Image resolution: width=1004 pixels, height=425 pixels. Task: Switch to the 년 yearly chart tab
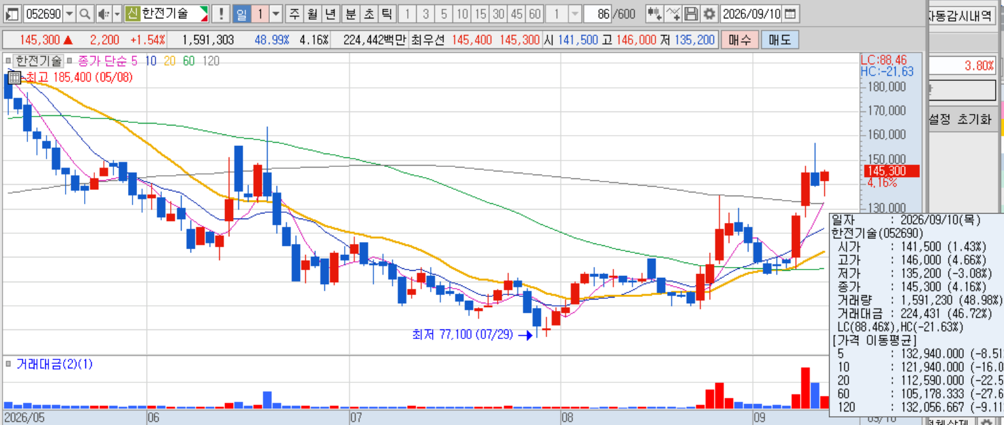click(x=331, y=13)
